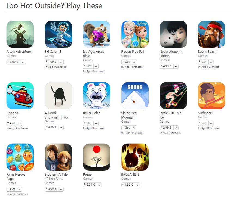Open Alto's Adventure app icon
This screenshot has width=232, height=199.
(x=20, y=34)
